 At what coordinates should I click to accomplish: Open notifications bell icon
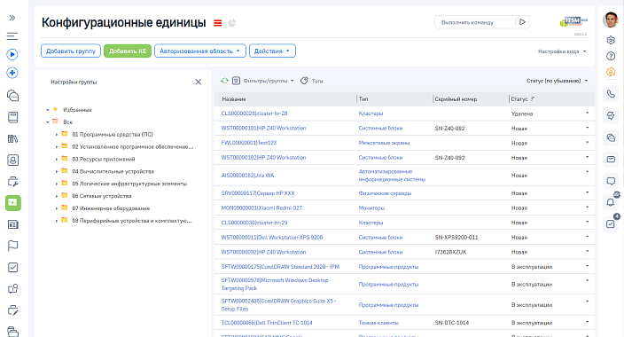pos(611,202)
